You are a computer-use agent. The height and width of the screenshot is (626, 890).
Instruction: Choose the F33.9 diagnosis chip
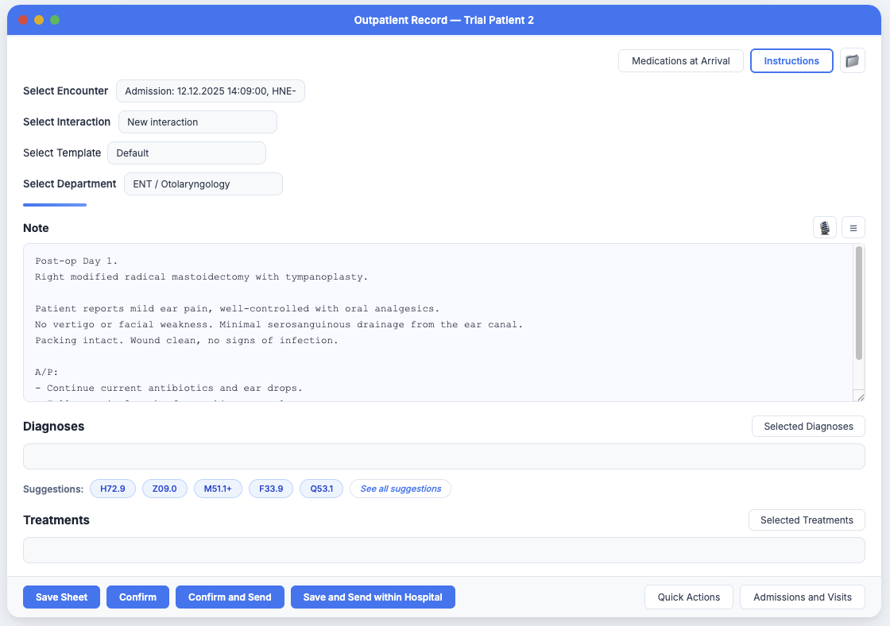(271, 489)
